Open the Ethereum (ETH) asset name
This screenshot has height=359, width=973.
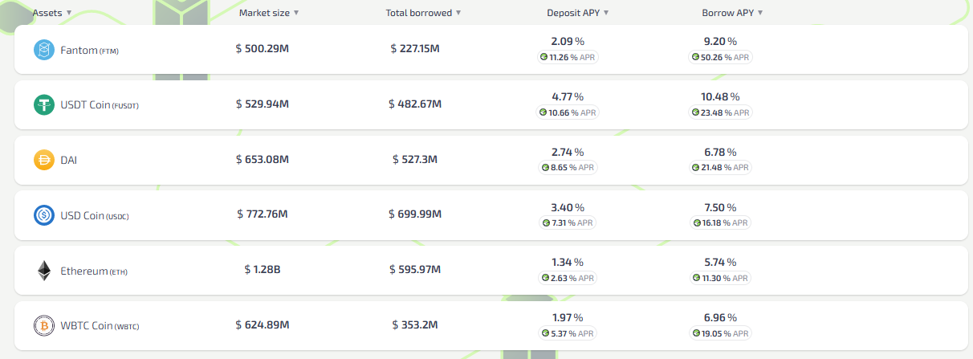(x=94, y=271)
